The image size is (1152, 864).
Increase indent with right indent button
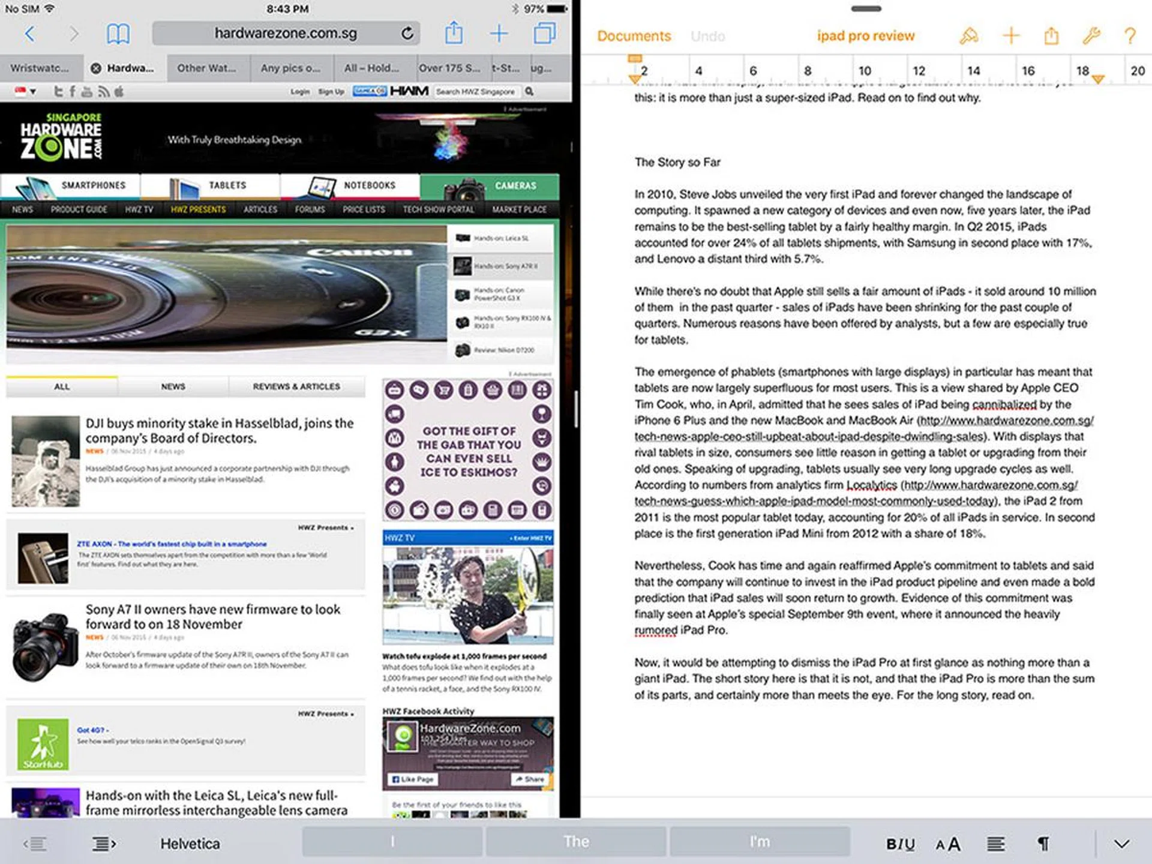coord(104,844)
